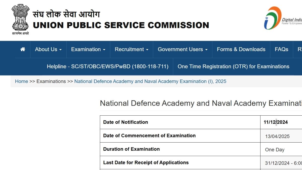Open Forms & Downloads menu item
Image resolution: width=302 pixels, height=170 pixels.
pyautogui.click(x=241, y=49)
